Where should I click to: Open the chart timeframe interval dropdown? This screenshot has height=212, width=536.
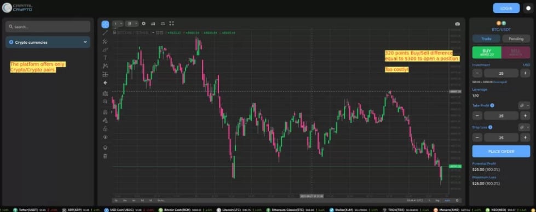point(118,23)
